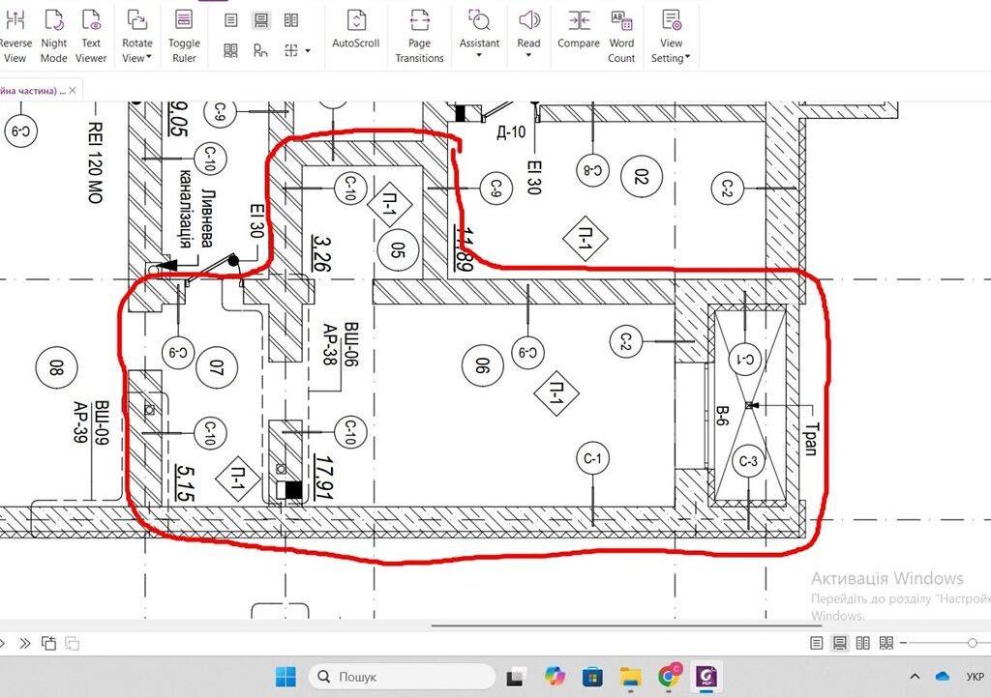This screenshot has height=697, width=991.
Task: Click the Reverse View icon
Action: [15, 35]
